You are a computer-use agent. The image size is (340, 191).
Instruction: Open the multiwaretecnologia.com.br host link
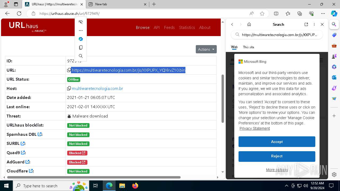tap(97, 89)
